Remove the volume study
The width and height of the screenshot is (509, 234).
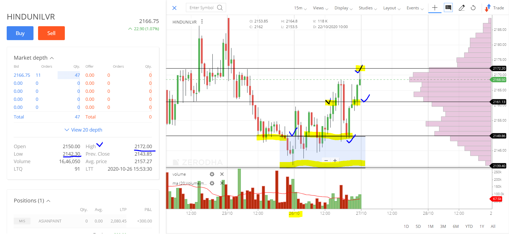(222, 174)
